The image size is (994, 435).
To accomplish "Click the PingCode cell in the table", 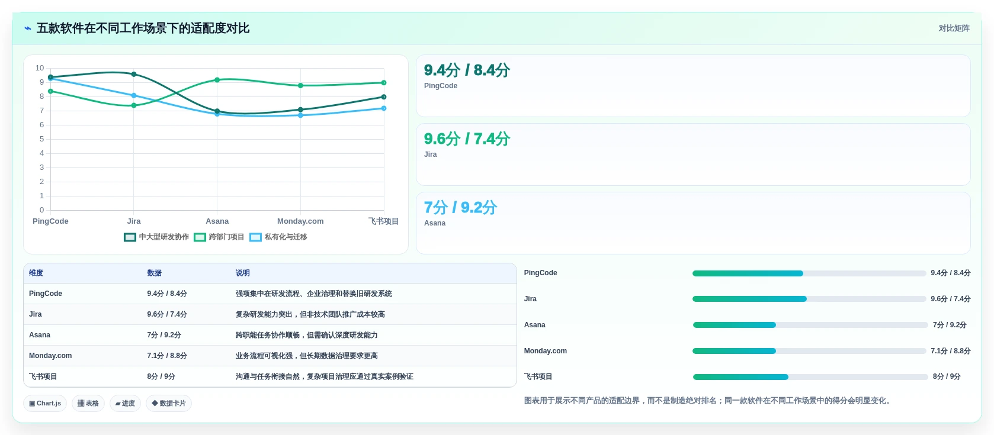I will (46, 294).
